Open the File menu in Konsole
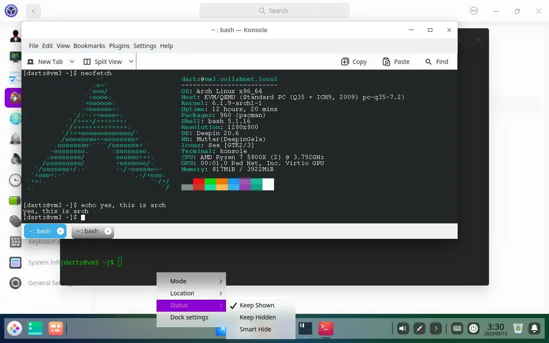This screenshot has height=343, width=549. point(33,46)
